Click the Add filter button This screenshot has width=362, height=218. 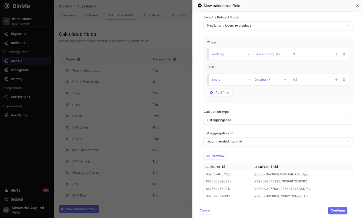click(219, 92)
